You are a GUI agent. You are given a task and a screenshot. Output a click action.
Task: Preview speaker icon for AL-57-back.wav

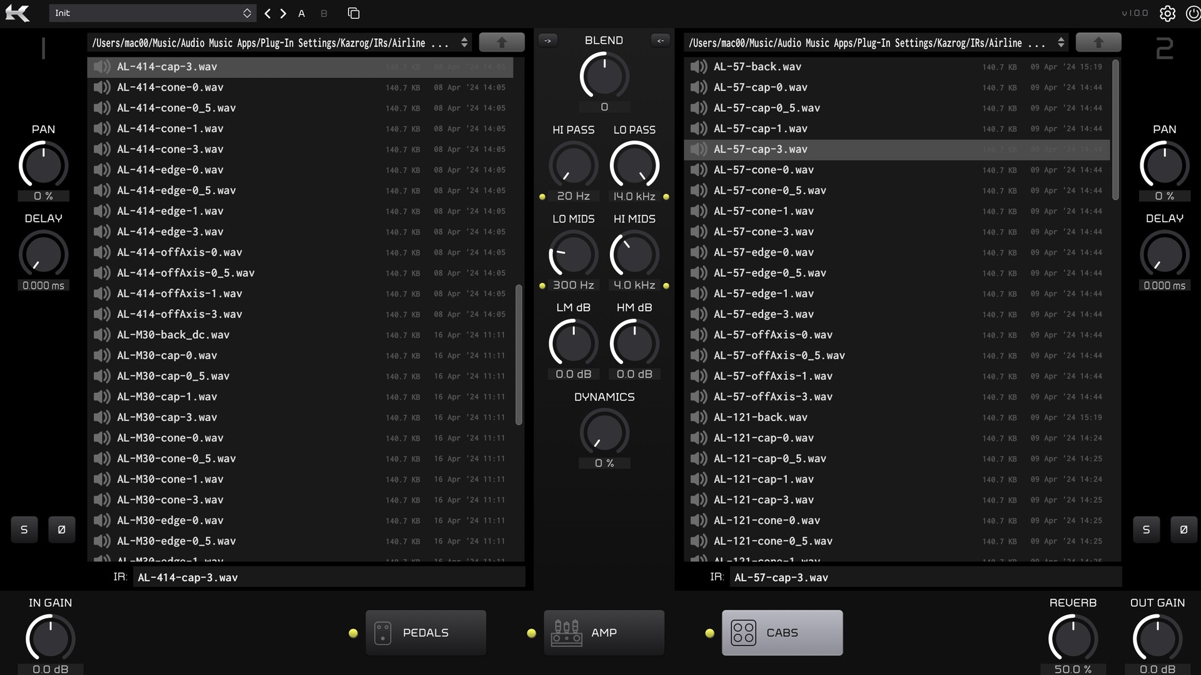tap(698, 67)
